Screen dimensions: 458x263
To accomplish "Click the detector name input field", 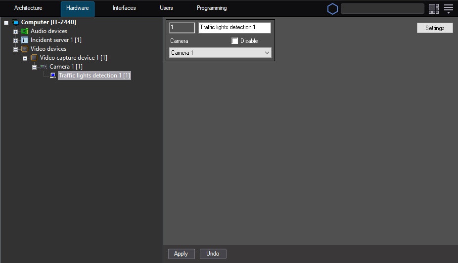I will coord(234,27).
